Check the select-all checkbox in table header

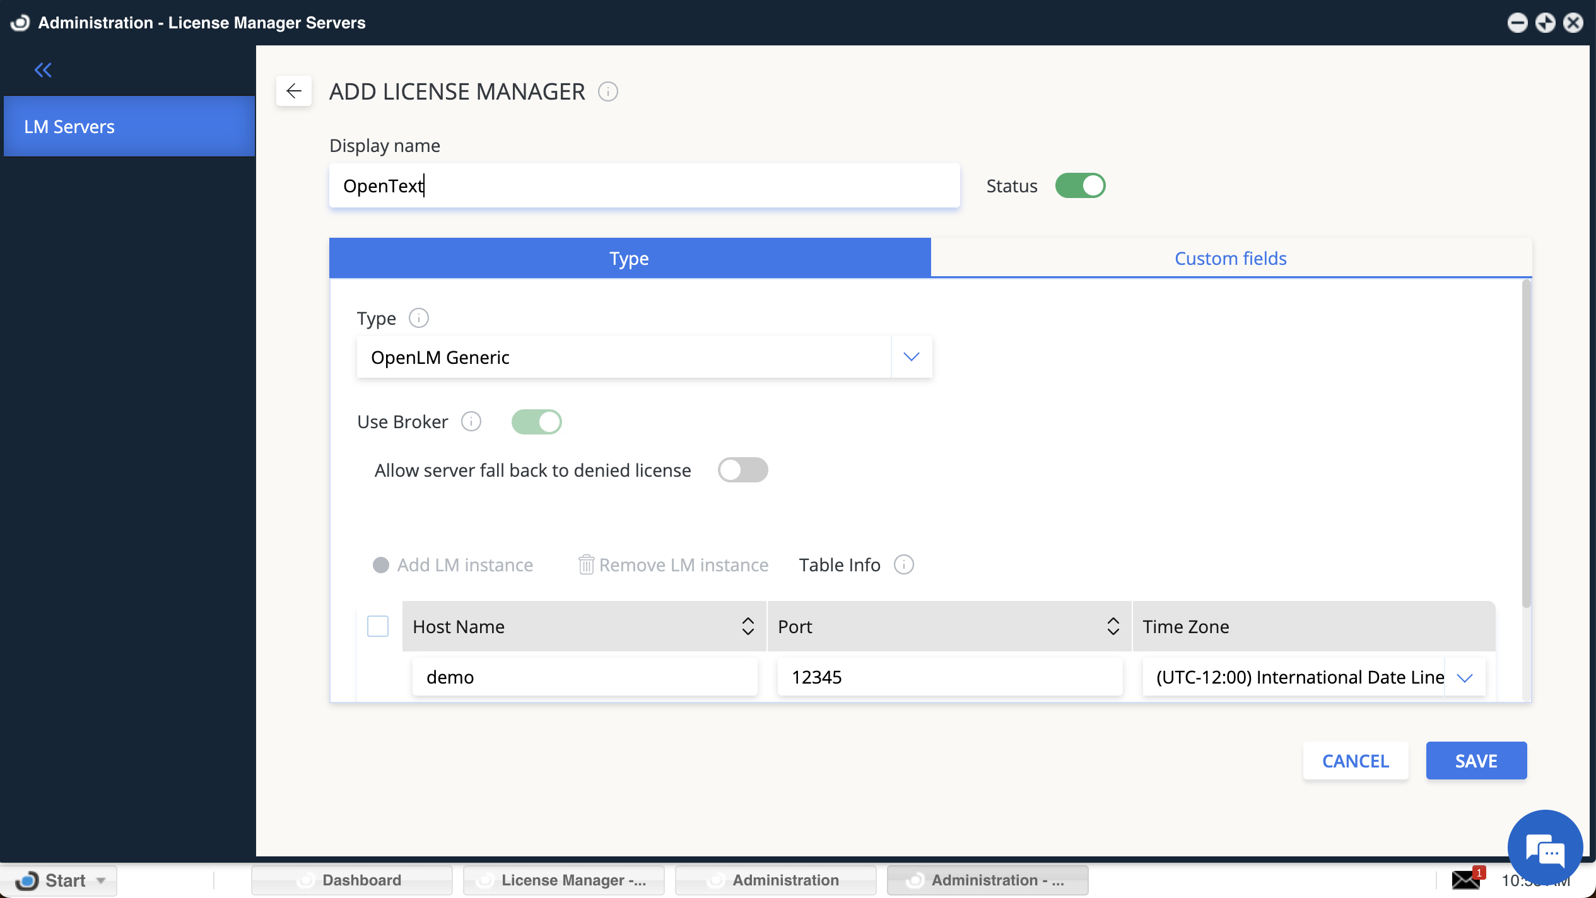pos(378,626)
